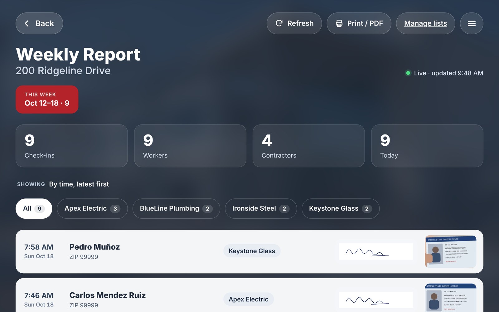This screenshot has height=312, width=499.
Task: Select the name Carlos Mendez Ruiz
Action: click(x=108, y=295)
